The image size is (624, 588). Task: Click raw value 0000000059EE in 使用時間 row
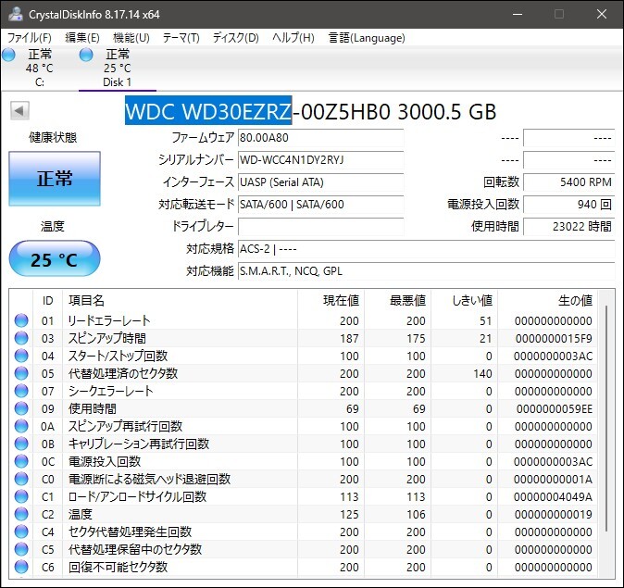555,409
